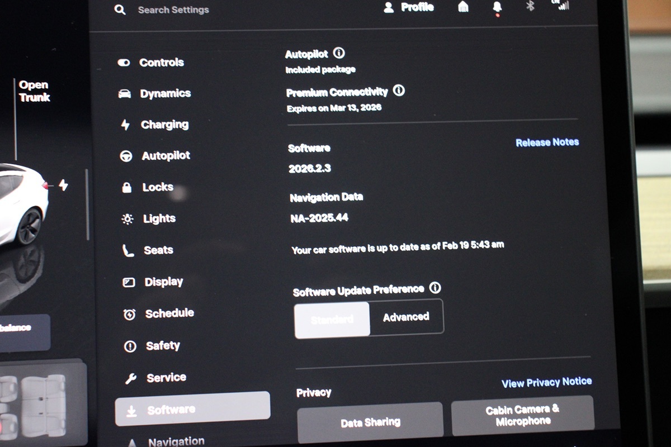This screenshot has height=447, width=671.
Task: Open the HomeLink garage icon
Action: click(x=463, y=7)
